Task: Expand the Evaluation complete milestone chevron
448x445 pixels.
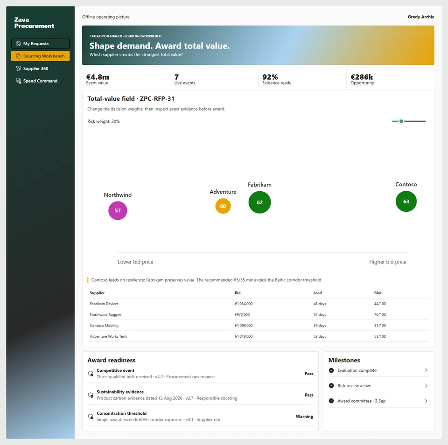Action: coord(426,370)
